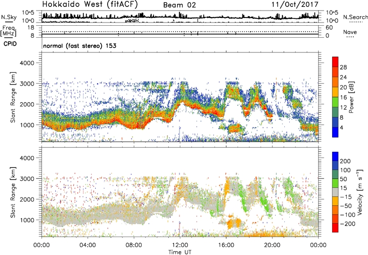Click the "20:00" time tick label
This screenshot has width=368, height=255.
tap(272, 245)
